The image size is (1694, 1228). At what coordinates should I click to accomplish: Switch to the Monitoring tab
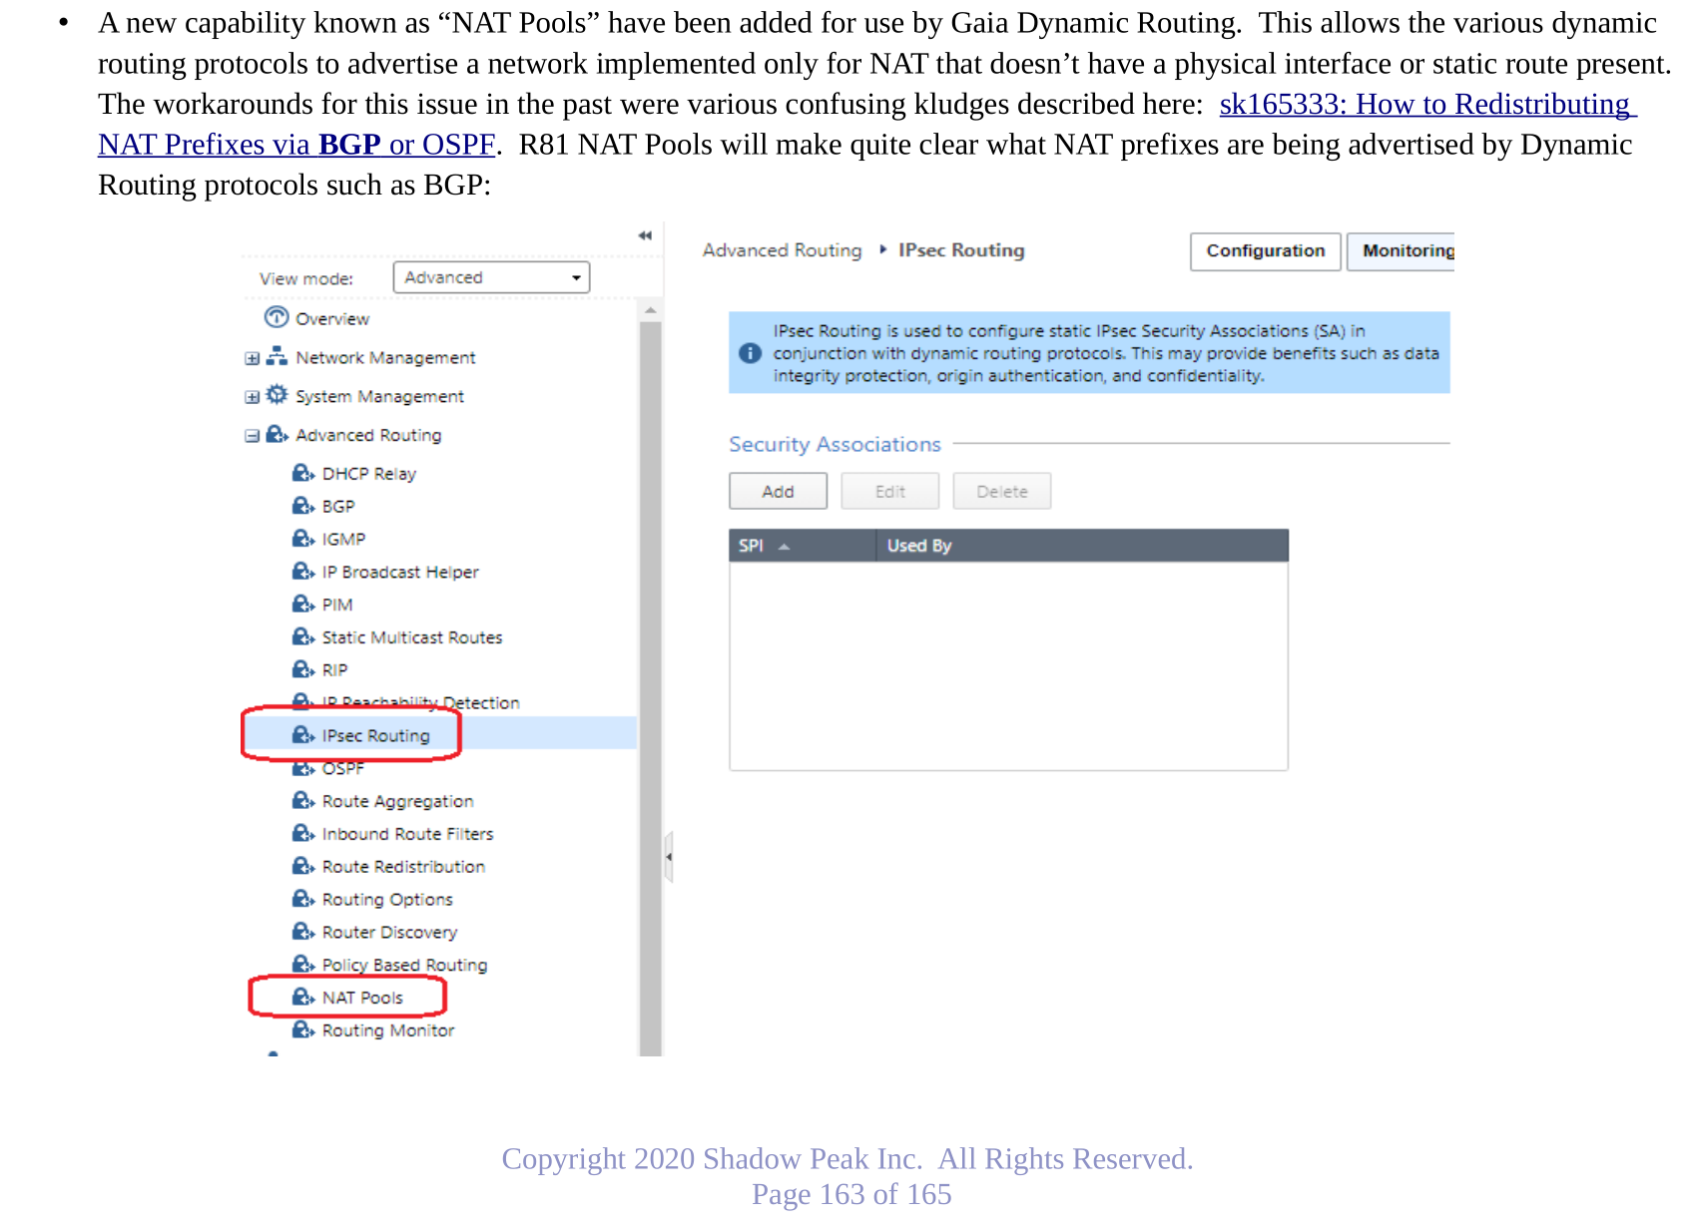[x=1404, y=250]
